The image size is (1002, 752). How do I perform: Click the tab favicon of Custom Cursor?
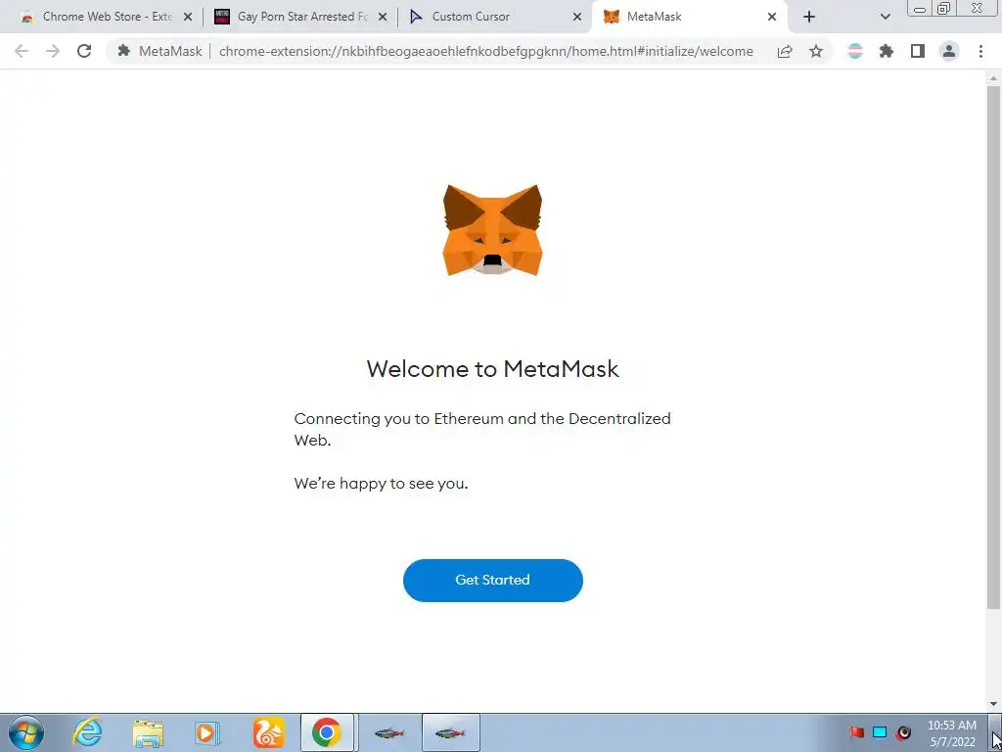click(416, 18)
